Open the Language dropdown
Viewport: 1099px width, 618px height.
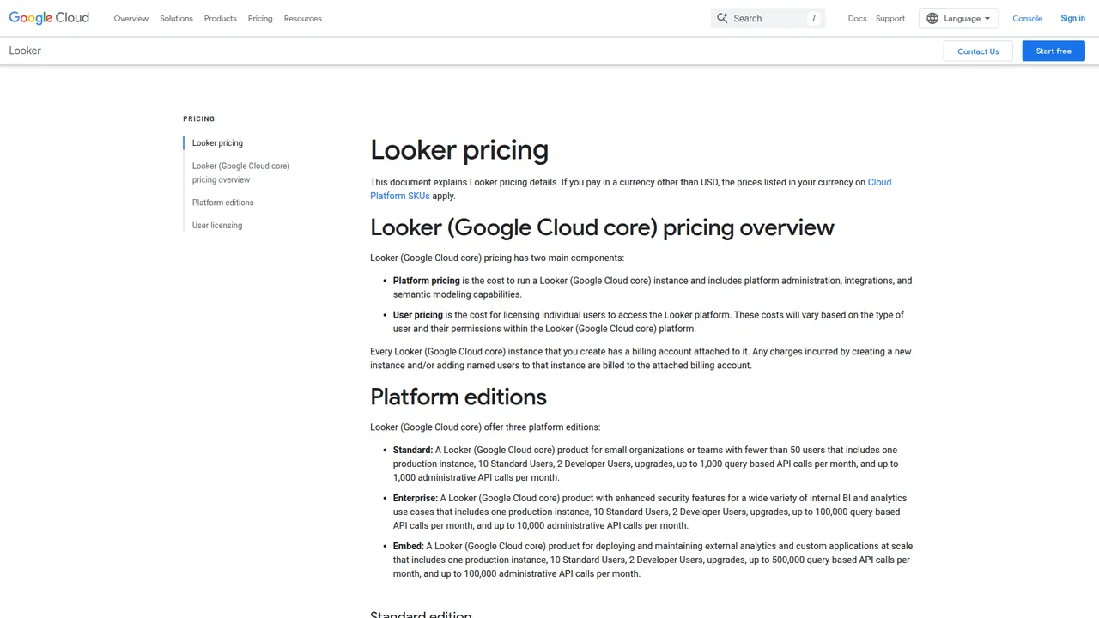tap(959, 18)
